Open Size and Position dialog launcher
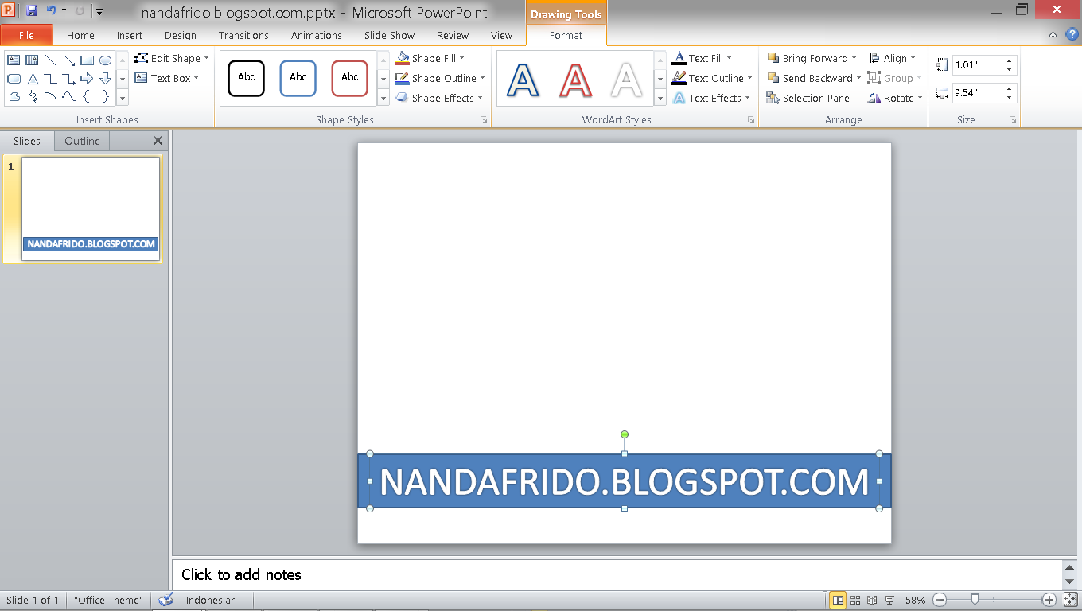Viewport: 1082px width, 611px height. [x=1013, y=120]
